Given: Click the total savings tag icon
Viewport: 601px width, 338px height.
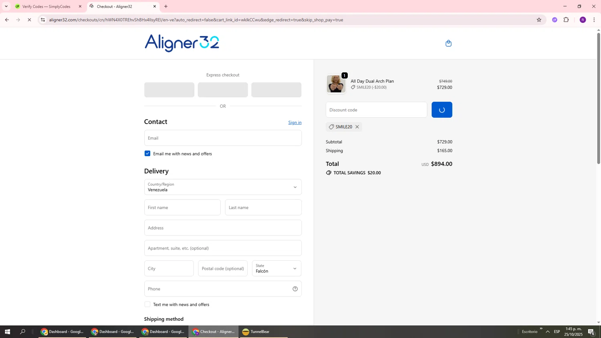Looking at the screenshot, I should tap(329, 173).
